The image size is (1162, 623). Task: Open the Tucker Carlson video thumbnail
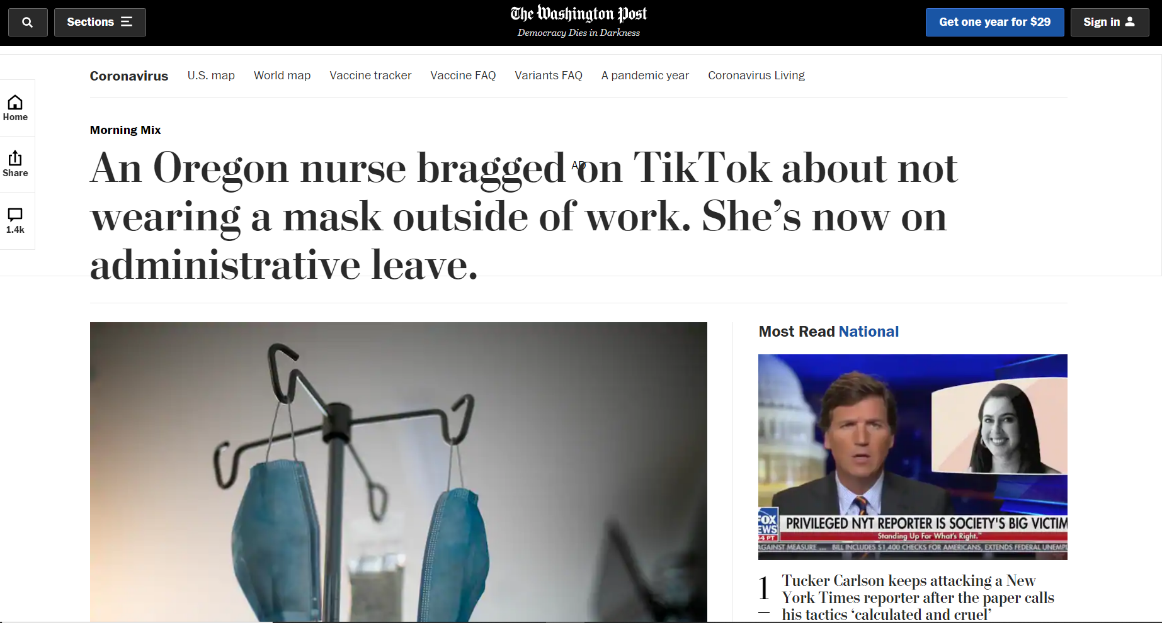point(913,457)
